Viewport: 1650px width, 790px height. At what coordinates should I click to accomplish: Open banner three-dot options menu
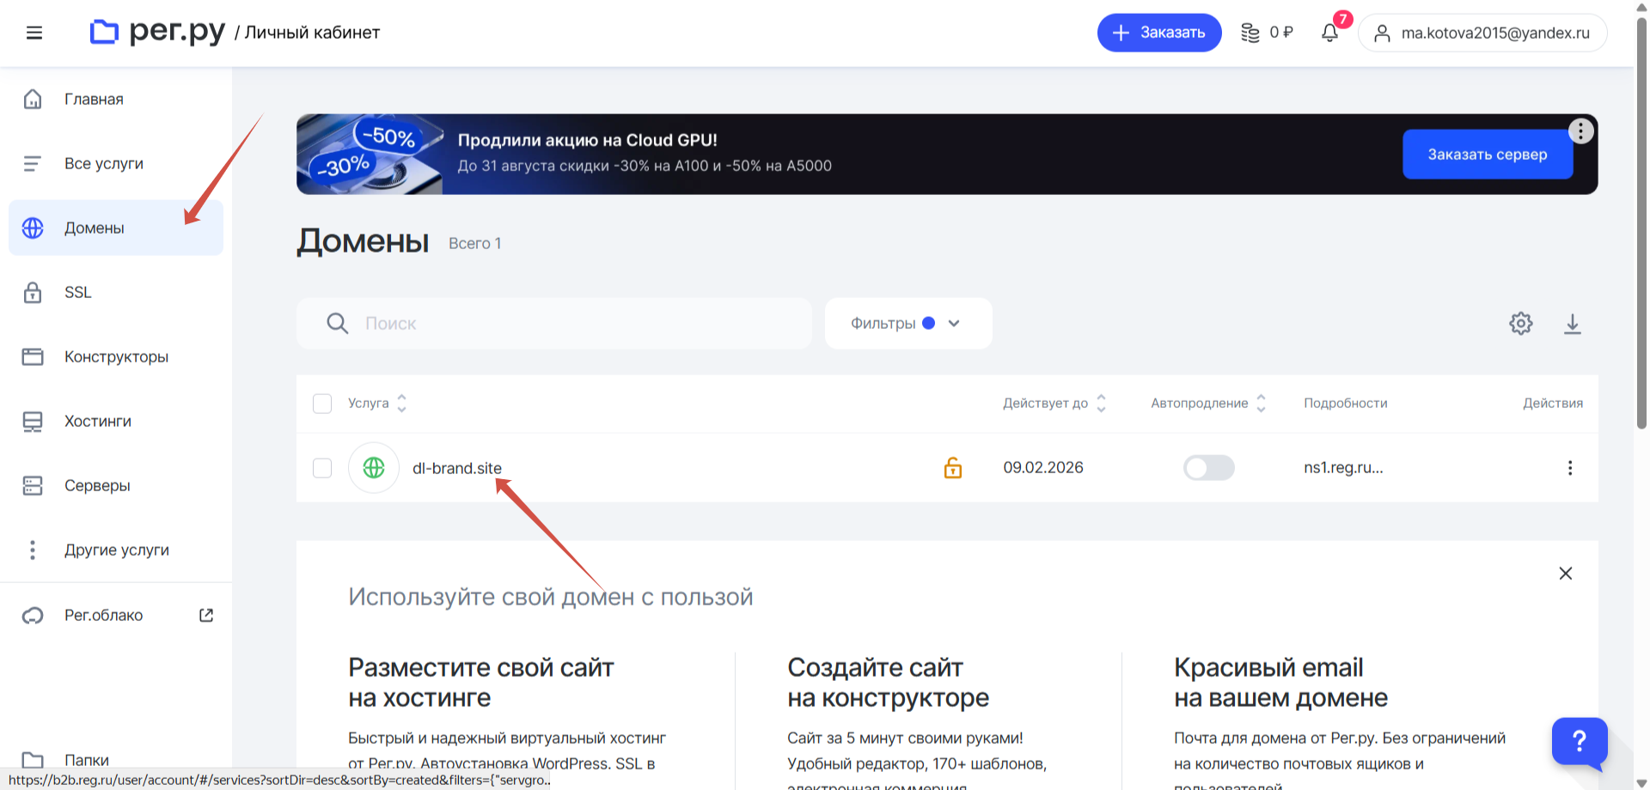pyautogui.click(x=1581, y=131)
